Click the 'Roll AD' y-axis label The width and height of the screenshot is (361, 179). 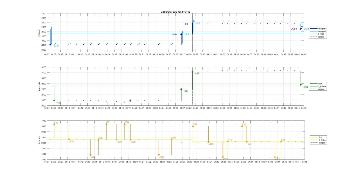(x=39, y=140)
